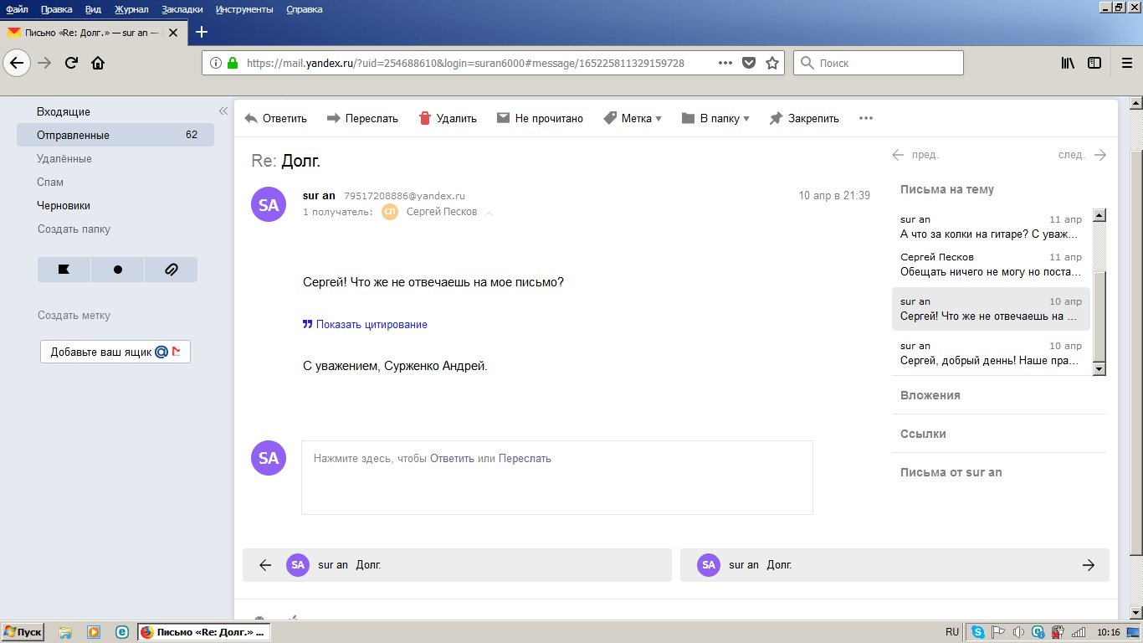Pin message with the Закрепить pin icon
The width and height of the screenshot is (1143, 643).
point(776,119)
